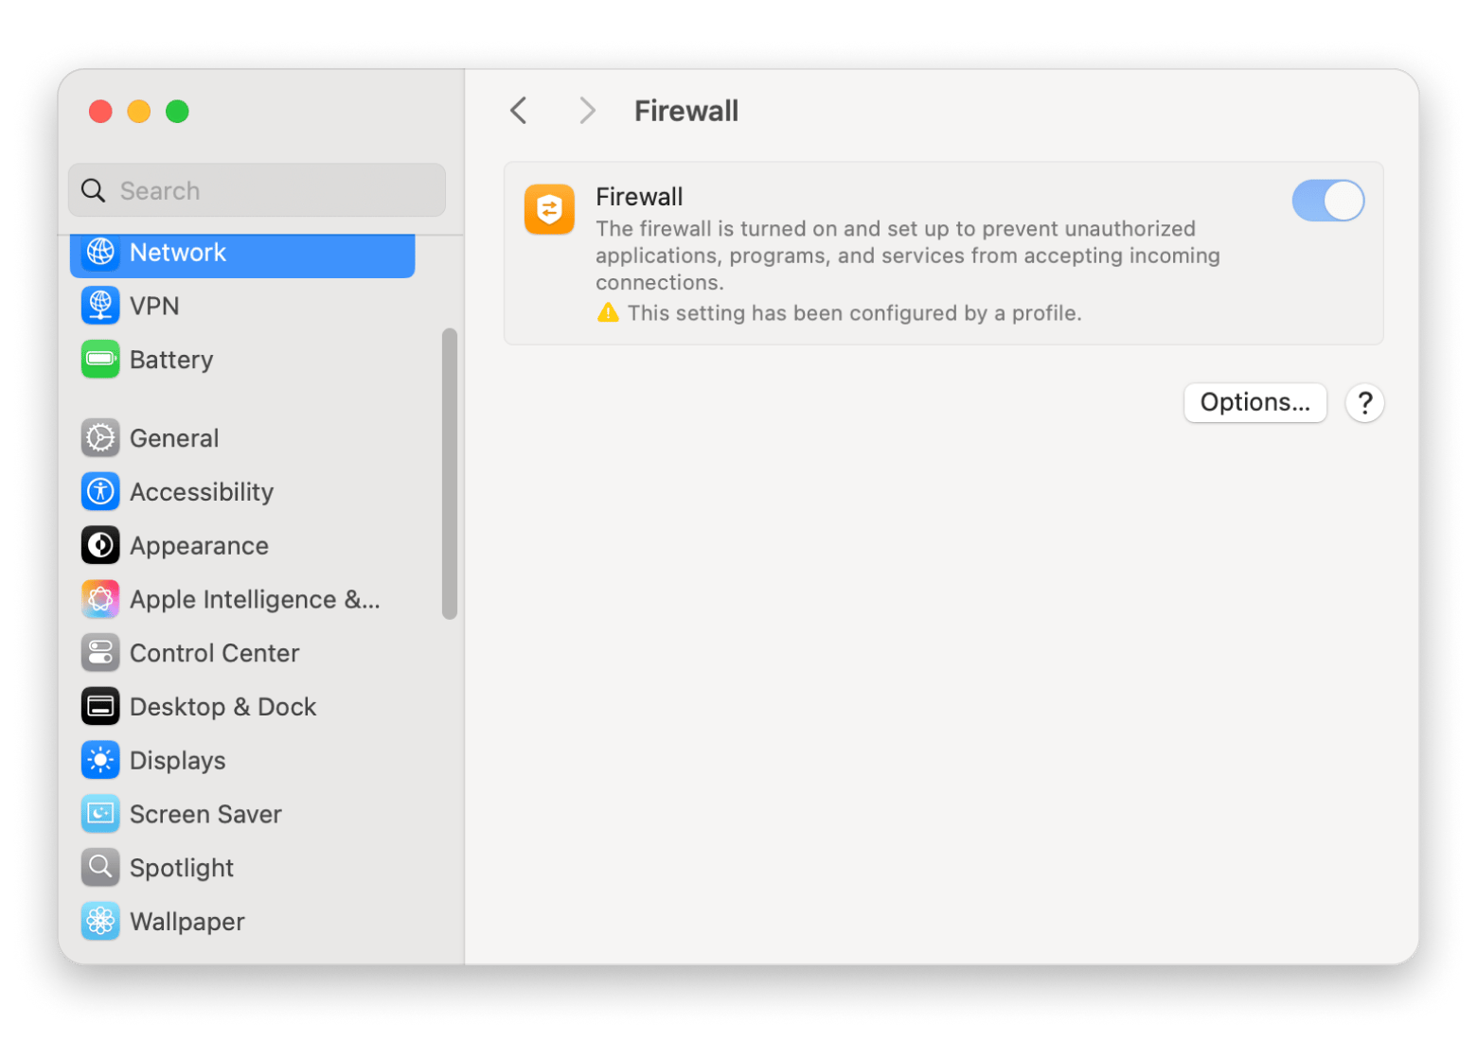The width and height of the screenshot is (1477, 1041).
Task: Click the Accessibility icon
Action: point(100,492)
